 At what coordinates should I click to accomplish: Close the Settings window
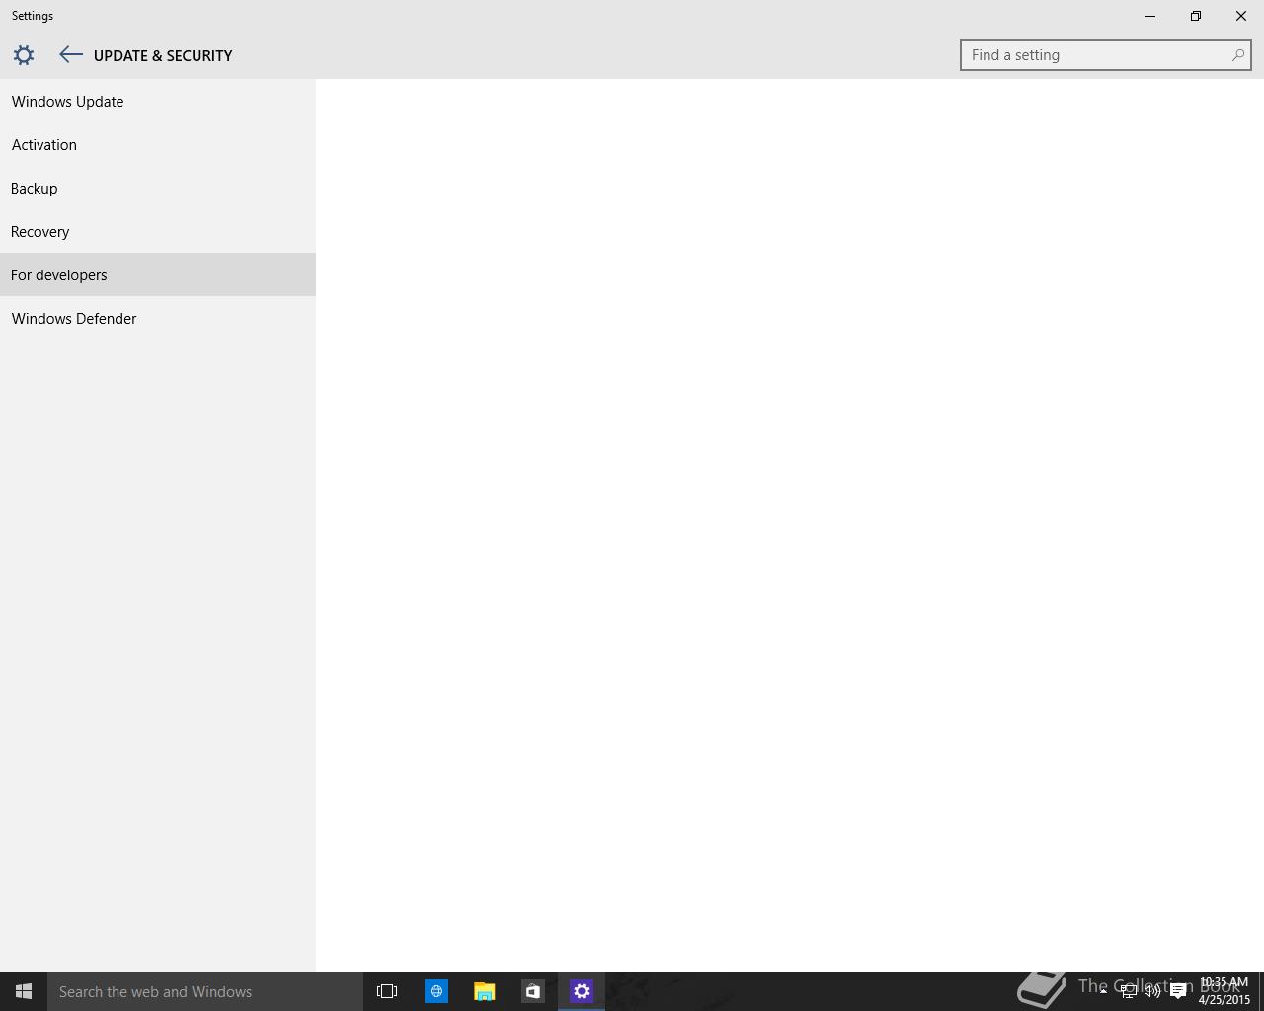[1241, 16]
